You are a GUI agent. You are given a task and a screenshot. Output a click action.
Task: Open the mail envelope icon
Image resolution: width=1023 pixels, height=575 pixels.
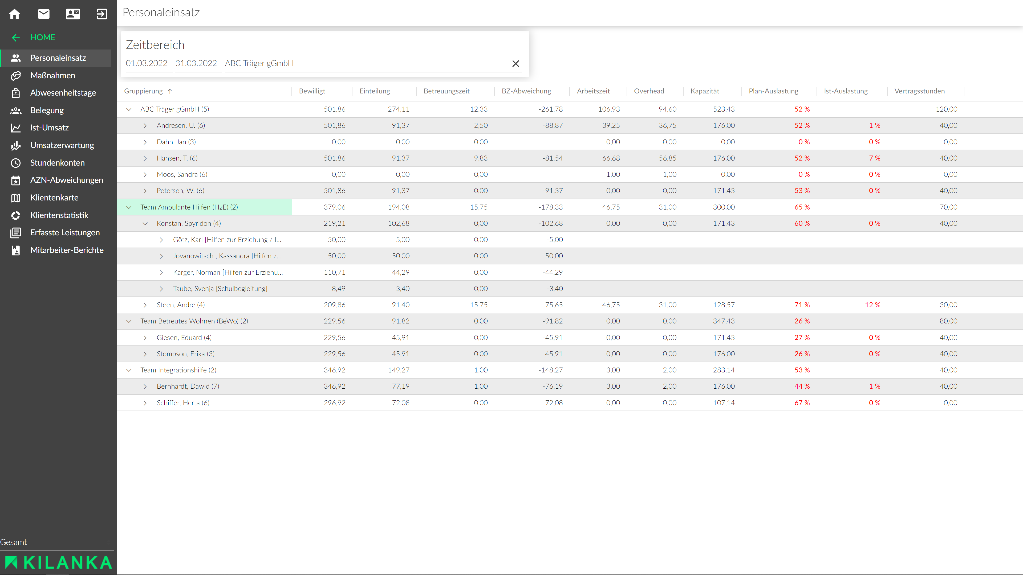coord(44,14)
